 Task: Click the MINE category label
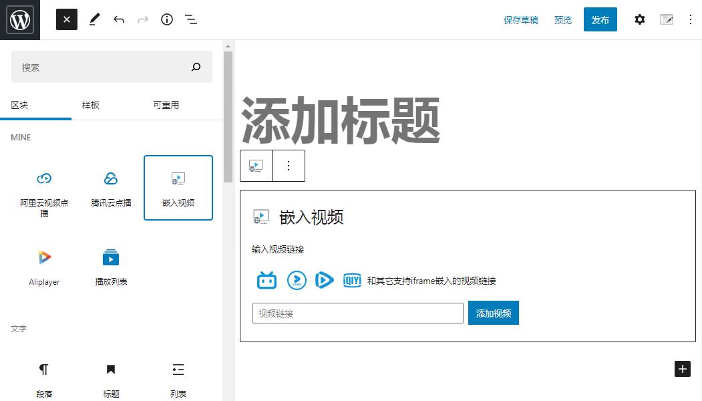[21, 138]
